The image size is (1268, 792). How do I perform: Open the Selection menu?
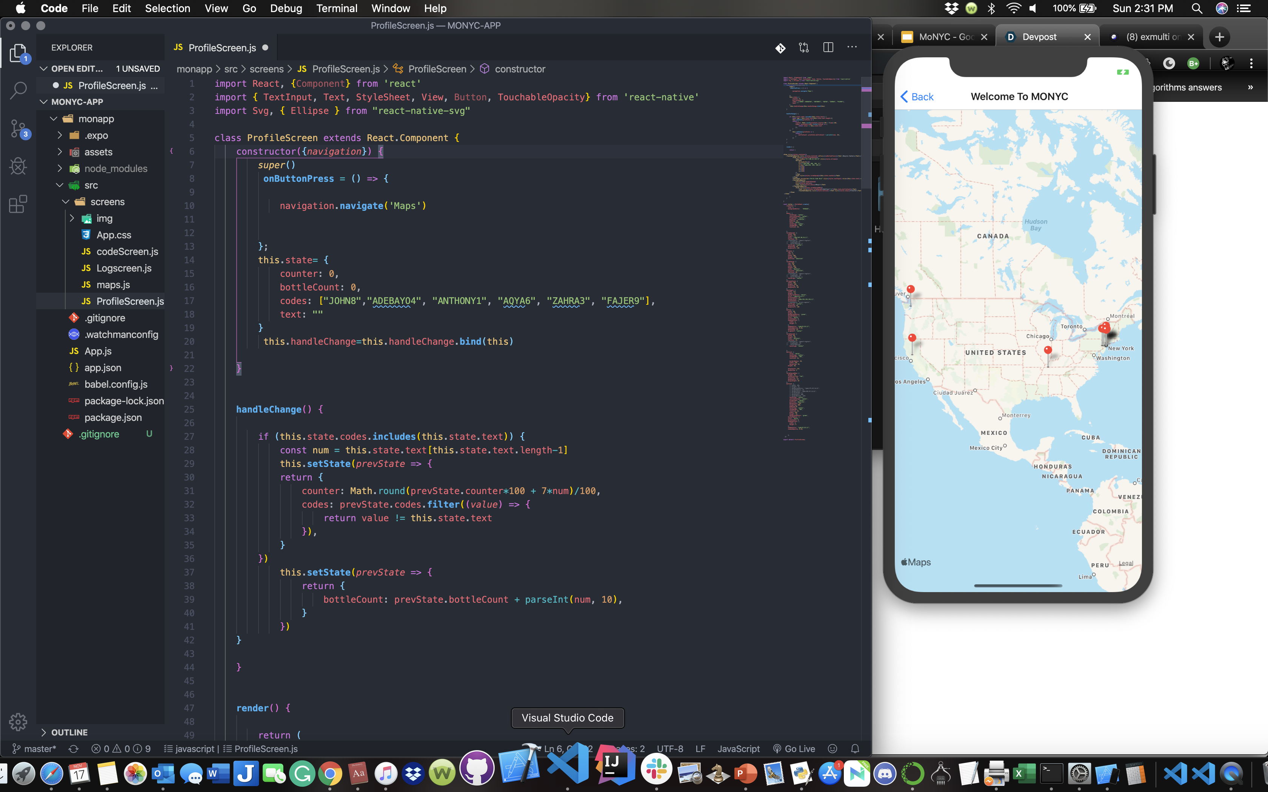(167, 8)
